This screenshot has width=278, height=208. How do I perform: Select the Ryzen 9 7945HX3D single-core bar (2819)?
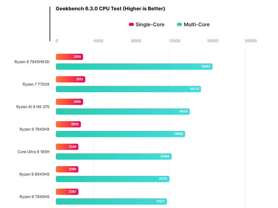(x=69, y=57)
